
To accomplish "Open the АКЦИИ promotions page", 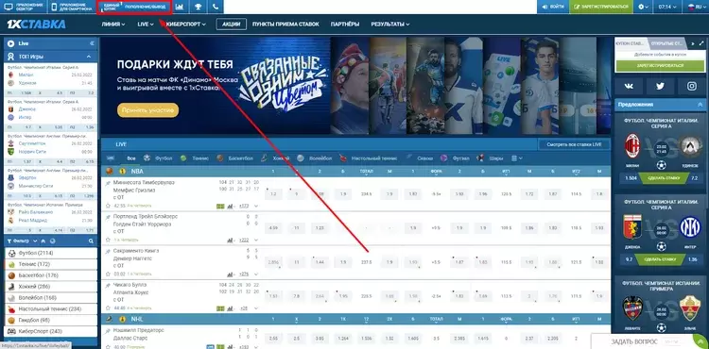I will pyautogui.click(x=231, y=25).
